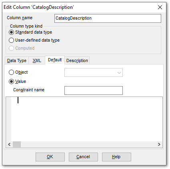
Task: Close the Edit Column dialog
Action: coord(160,7)
